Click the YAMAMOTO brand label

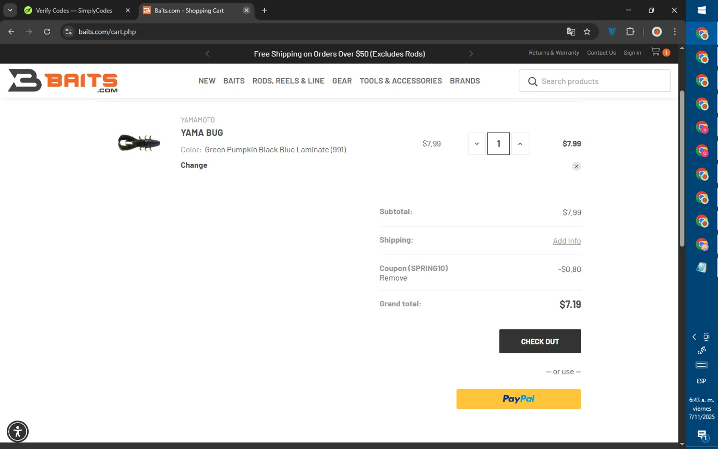click(x=198, y=120)
